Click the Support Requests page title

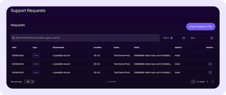28,10
